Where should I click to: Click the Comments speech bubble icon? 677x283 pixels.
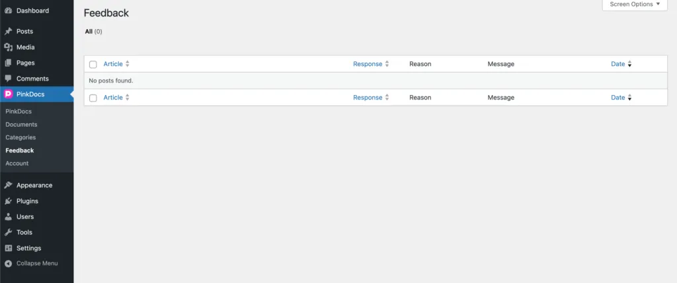click(8, 79)
